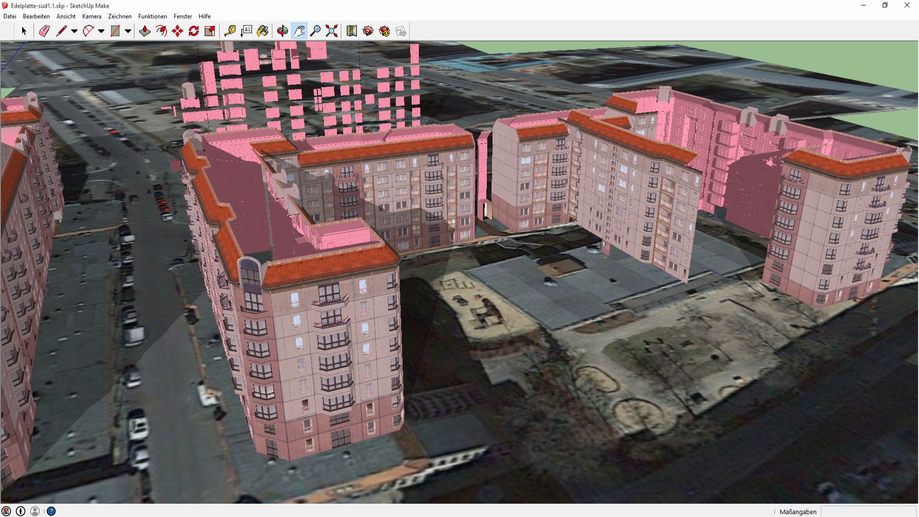919x517 pixels.
Task: Select the Eraser tool
Action: tap(44, 31)
